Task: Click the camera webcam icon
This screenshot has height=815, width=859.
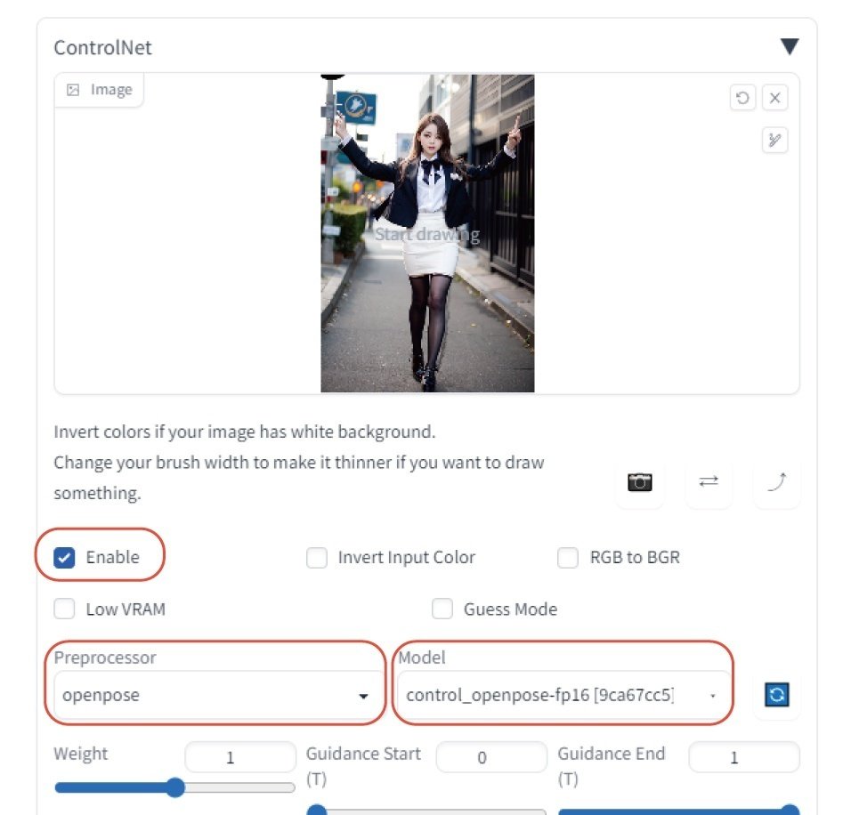Action: (x=639, y=482)
